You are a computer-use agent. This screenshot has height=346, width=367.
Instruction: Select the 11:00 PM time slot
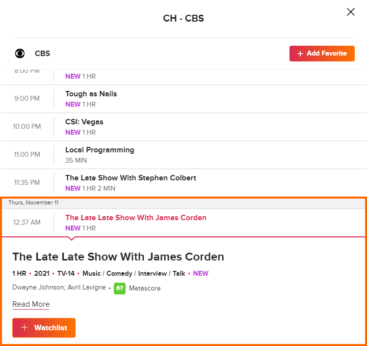pyautogui.click(x=27, y=154)
